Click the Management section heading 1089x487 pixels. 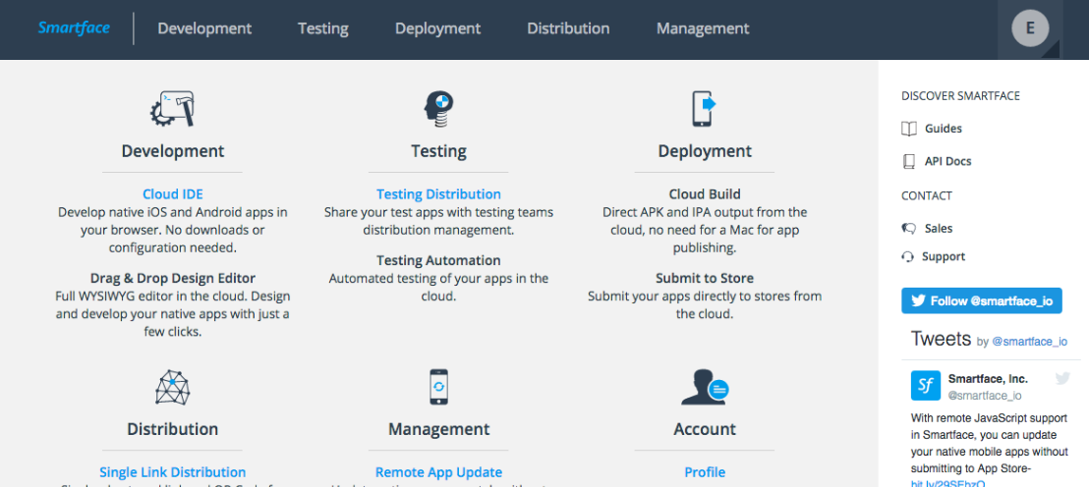[x=438, y=429]
